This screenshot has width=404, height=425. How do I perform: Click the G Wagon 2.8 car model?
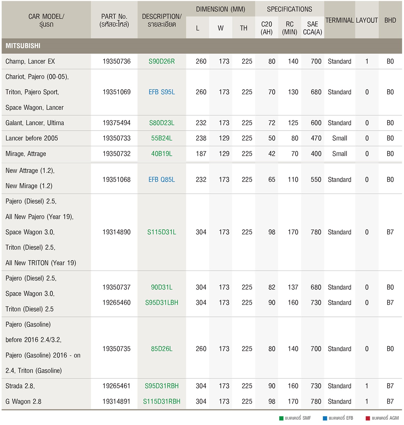pyautogui.click(x=23, y=401)
